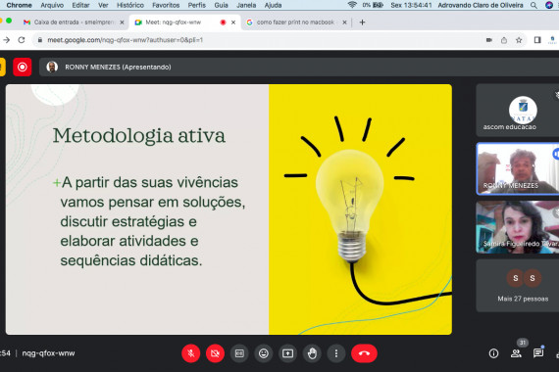559x372 pixels.
Task: Open chat with everyone icon
Action: pos(538,353)
